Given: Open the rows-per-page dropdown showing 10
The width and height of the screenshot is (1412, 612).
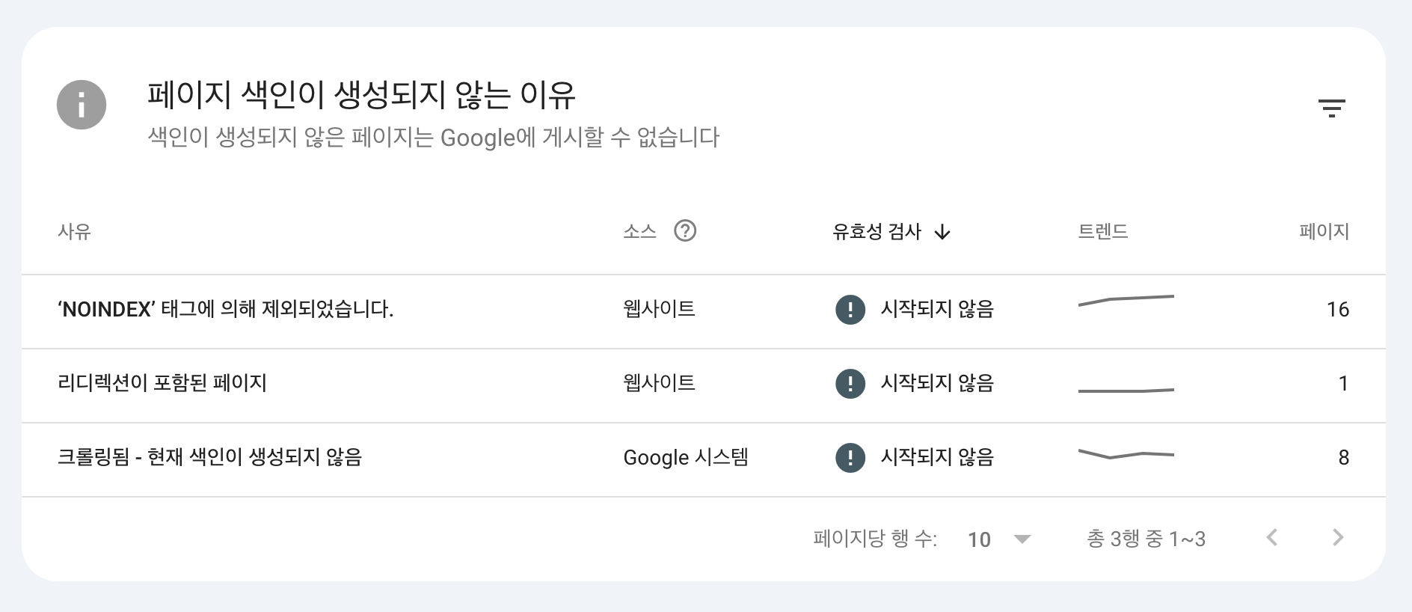Looking at the screenshot, I should 1001,539.
